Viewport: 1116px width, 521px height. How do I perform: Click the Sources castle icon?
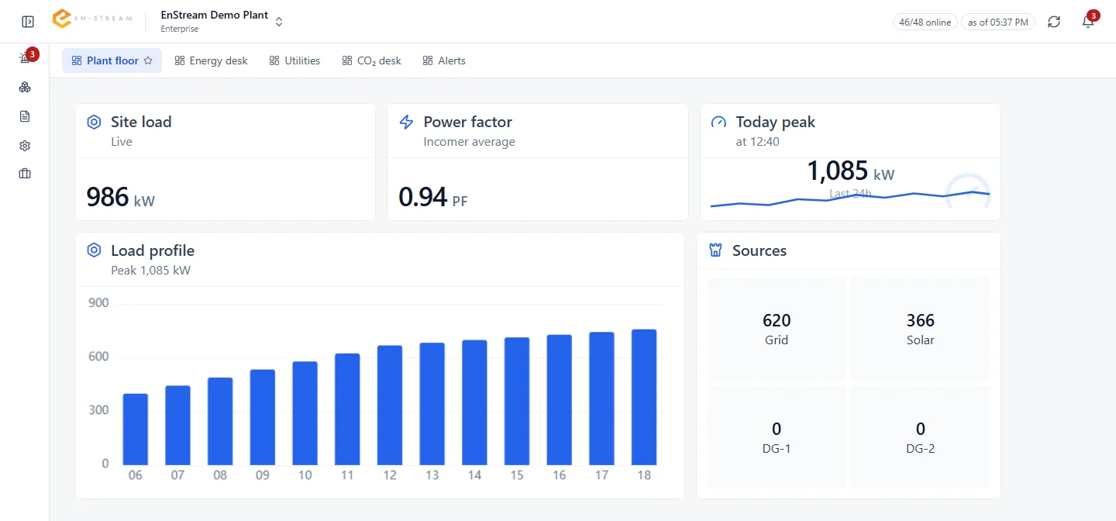pos(716,250)
